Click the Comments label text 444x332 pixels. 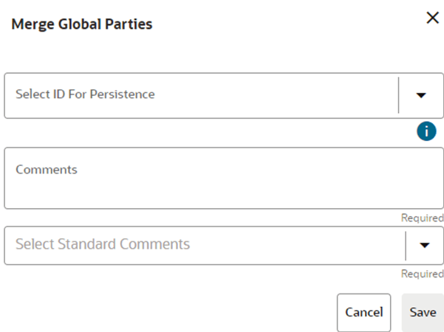[47, 170]
